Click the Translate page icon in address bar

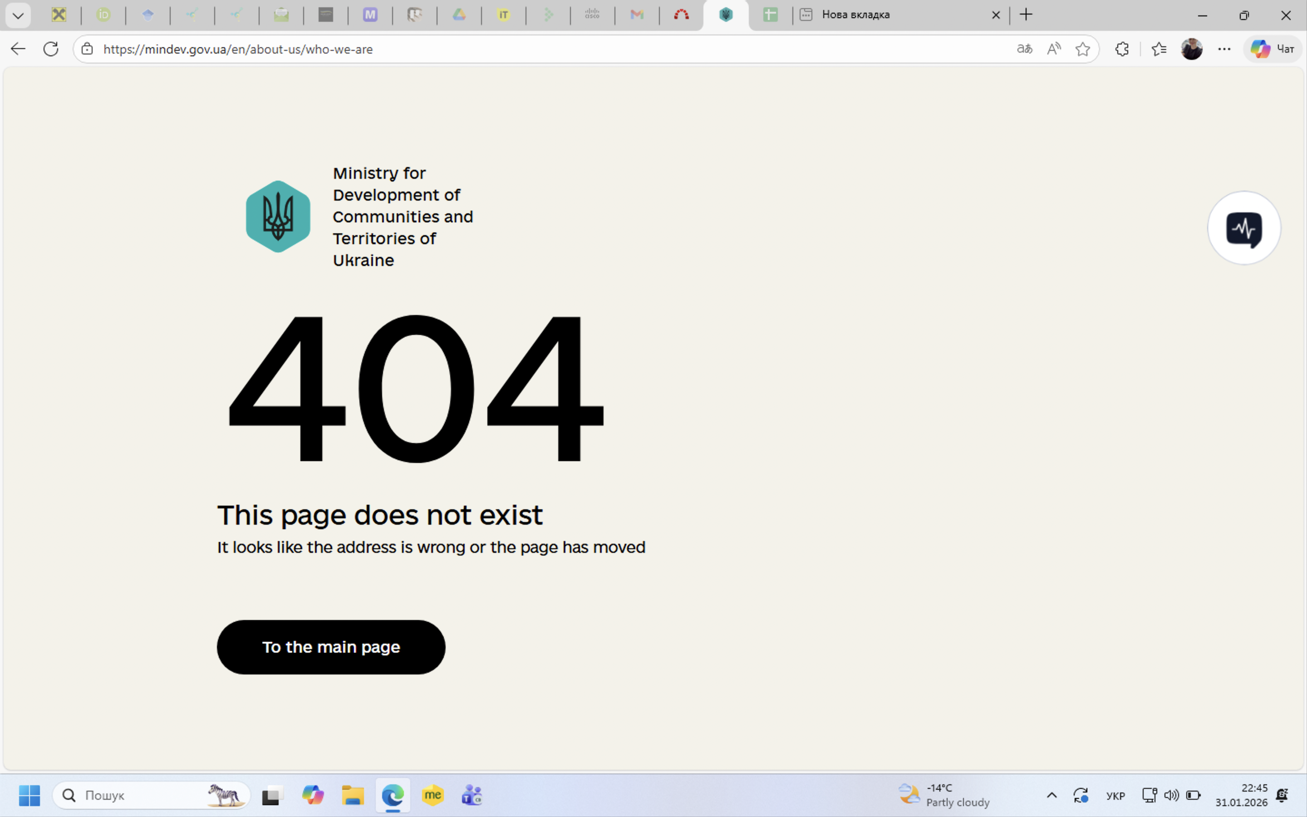click(1024, 49)
